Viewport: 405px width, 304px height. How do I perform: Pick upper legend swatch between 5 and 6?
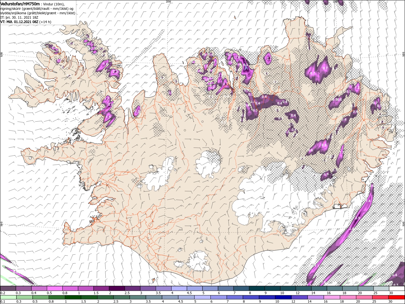pyautogui.click(x=210, y=288)
